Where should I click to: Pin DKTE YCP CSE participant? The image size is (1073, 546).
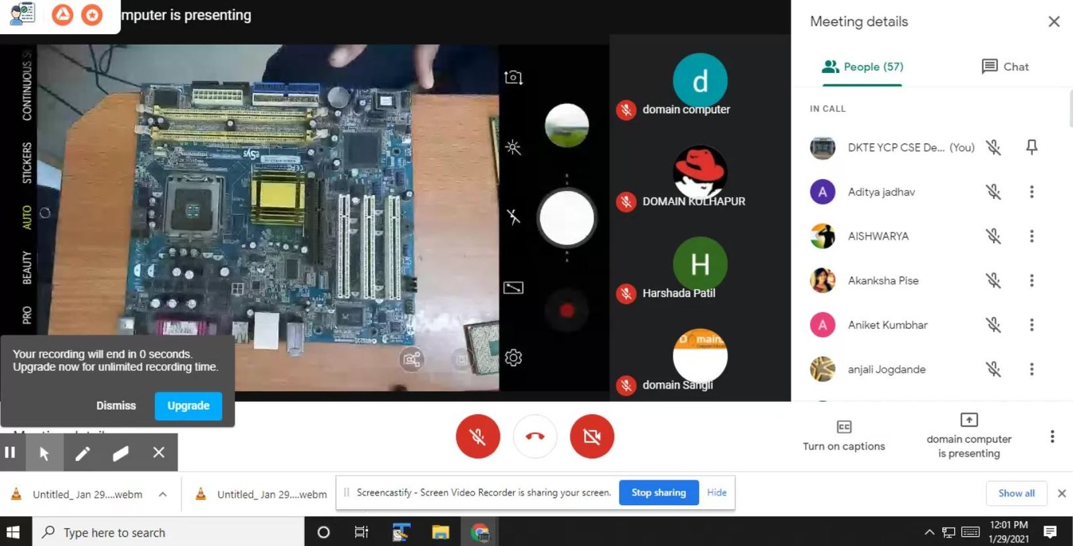click(1031, 147)
